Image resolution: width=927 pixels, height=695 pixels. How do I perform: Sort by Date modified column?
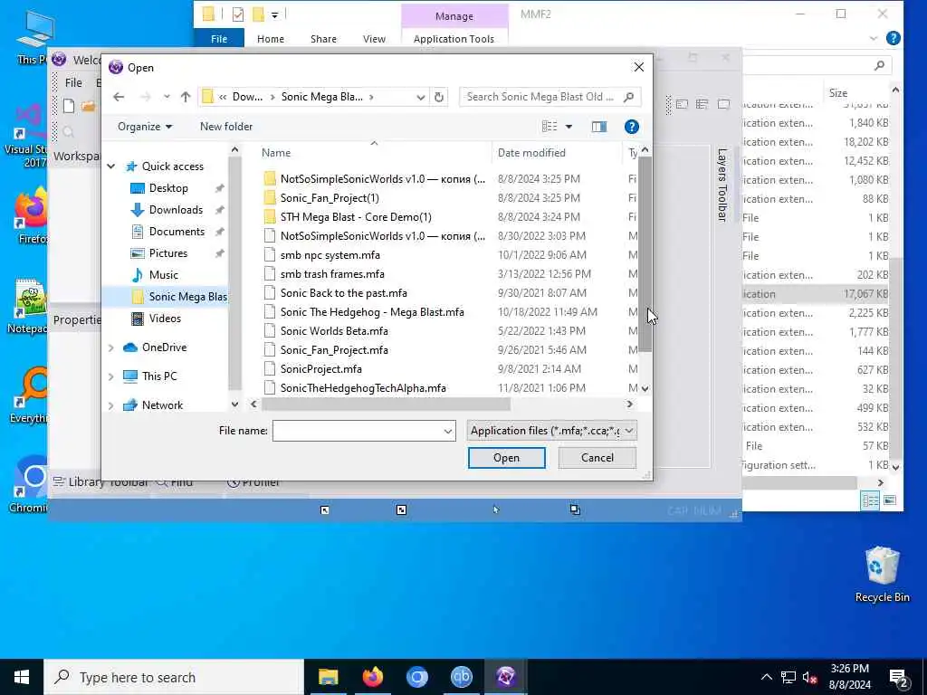pos(530,152)
